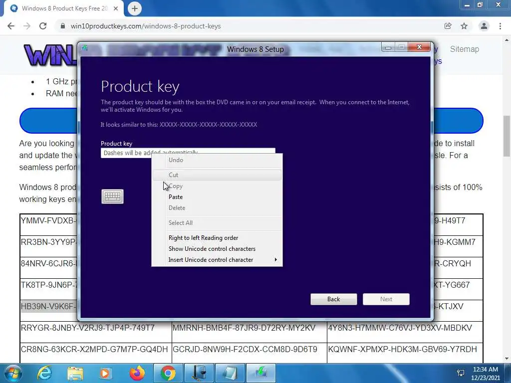Click Chrome's forward arrow

(27, 26)
